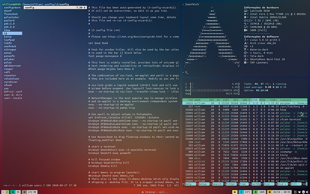Click the 'font pango:monospace 8' line
This screenshot has width=310, height=194.
[x=105, y=56]
